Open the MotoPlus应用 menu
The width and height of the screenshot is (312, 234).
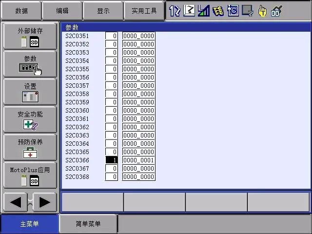pyautogui.click(x=30, y=175)
